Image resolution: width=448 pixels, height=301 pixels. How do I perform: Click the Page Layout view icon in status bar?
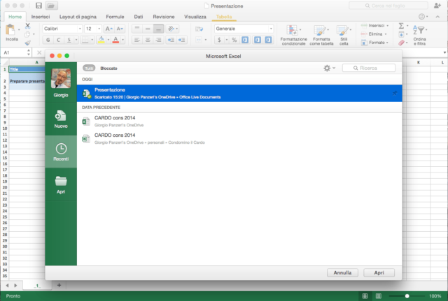[x=378, y=296]
